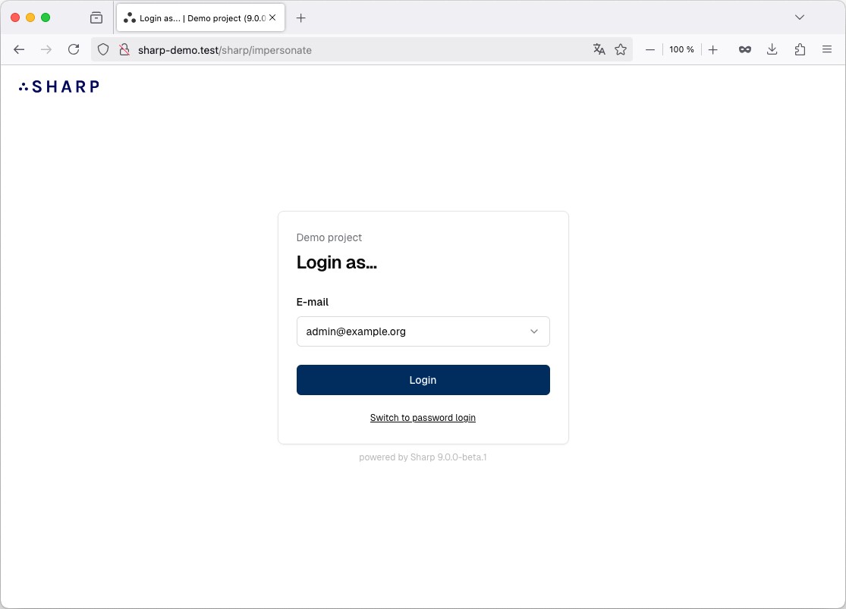This screenshot has height=609, width=846.
Task: Open a new tab with plus button
Action: point(300,17)
